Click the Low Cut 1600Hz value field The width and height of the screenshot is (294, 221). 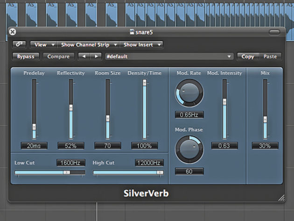click(x=70, y=163)
